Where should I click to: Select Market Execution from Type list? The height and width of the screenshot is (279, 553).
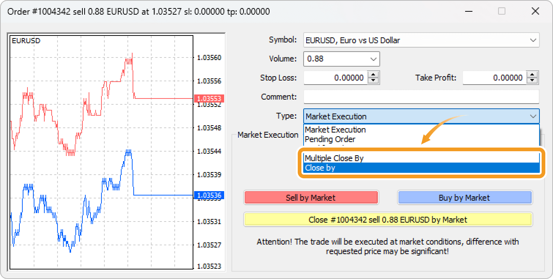pyautogui.click(x=335, y=130)
